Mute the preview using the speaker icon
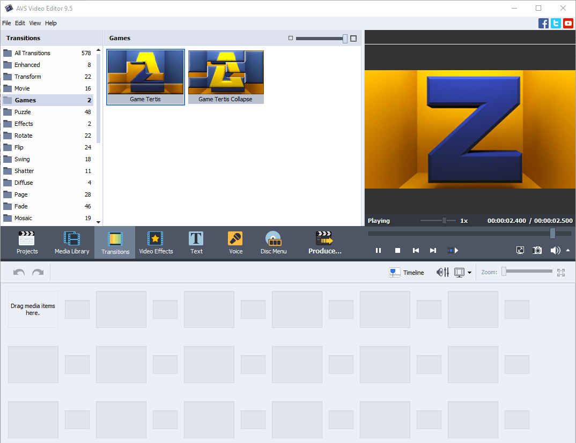The height and width of the screenshot is (443, 576). pos(555,250)
